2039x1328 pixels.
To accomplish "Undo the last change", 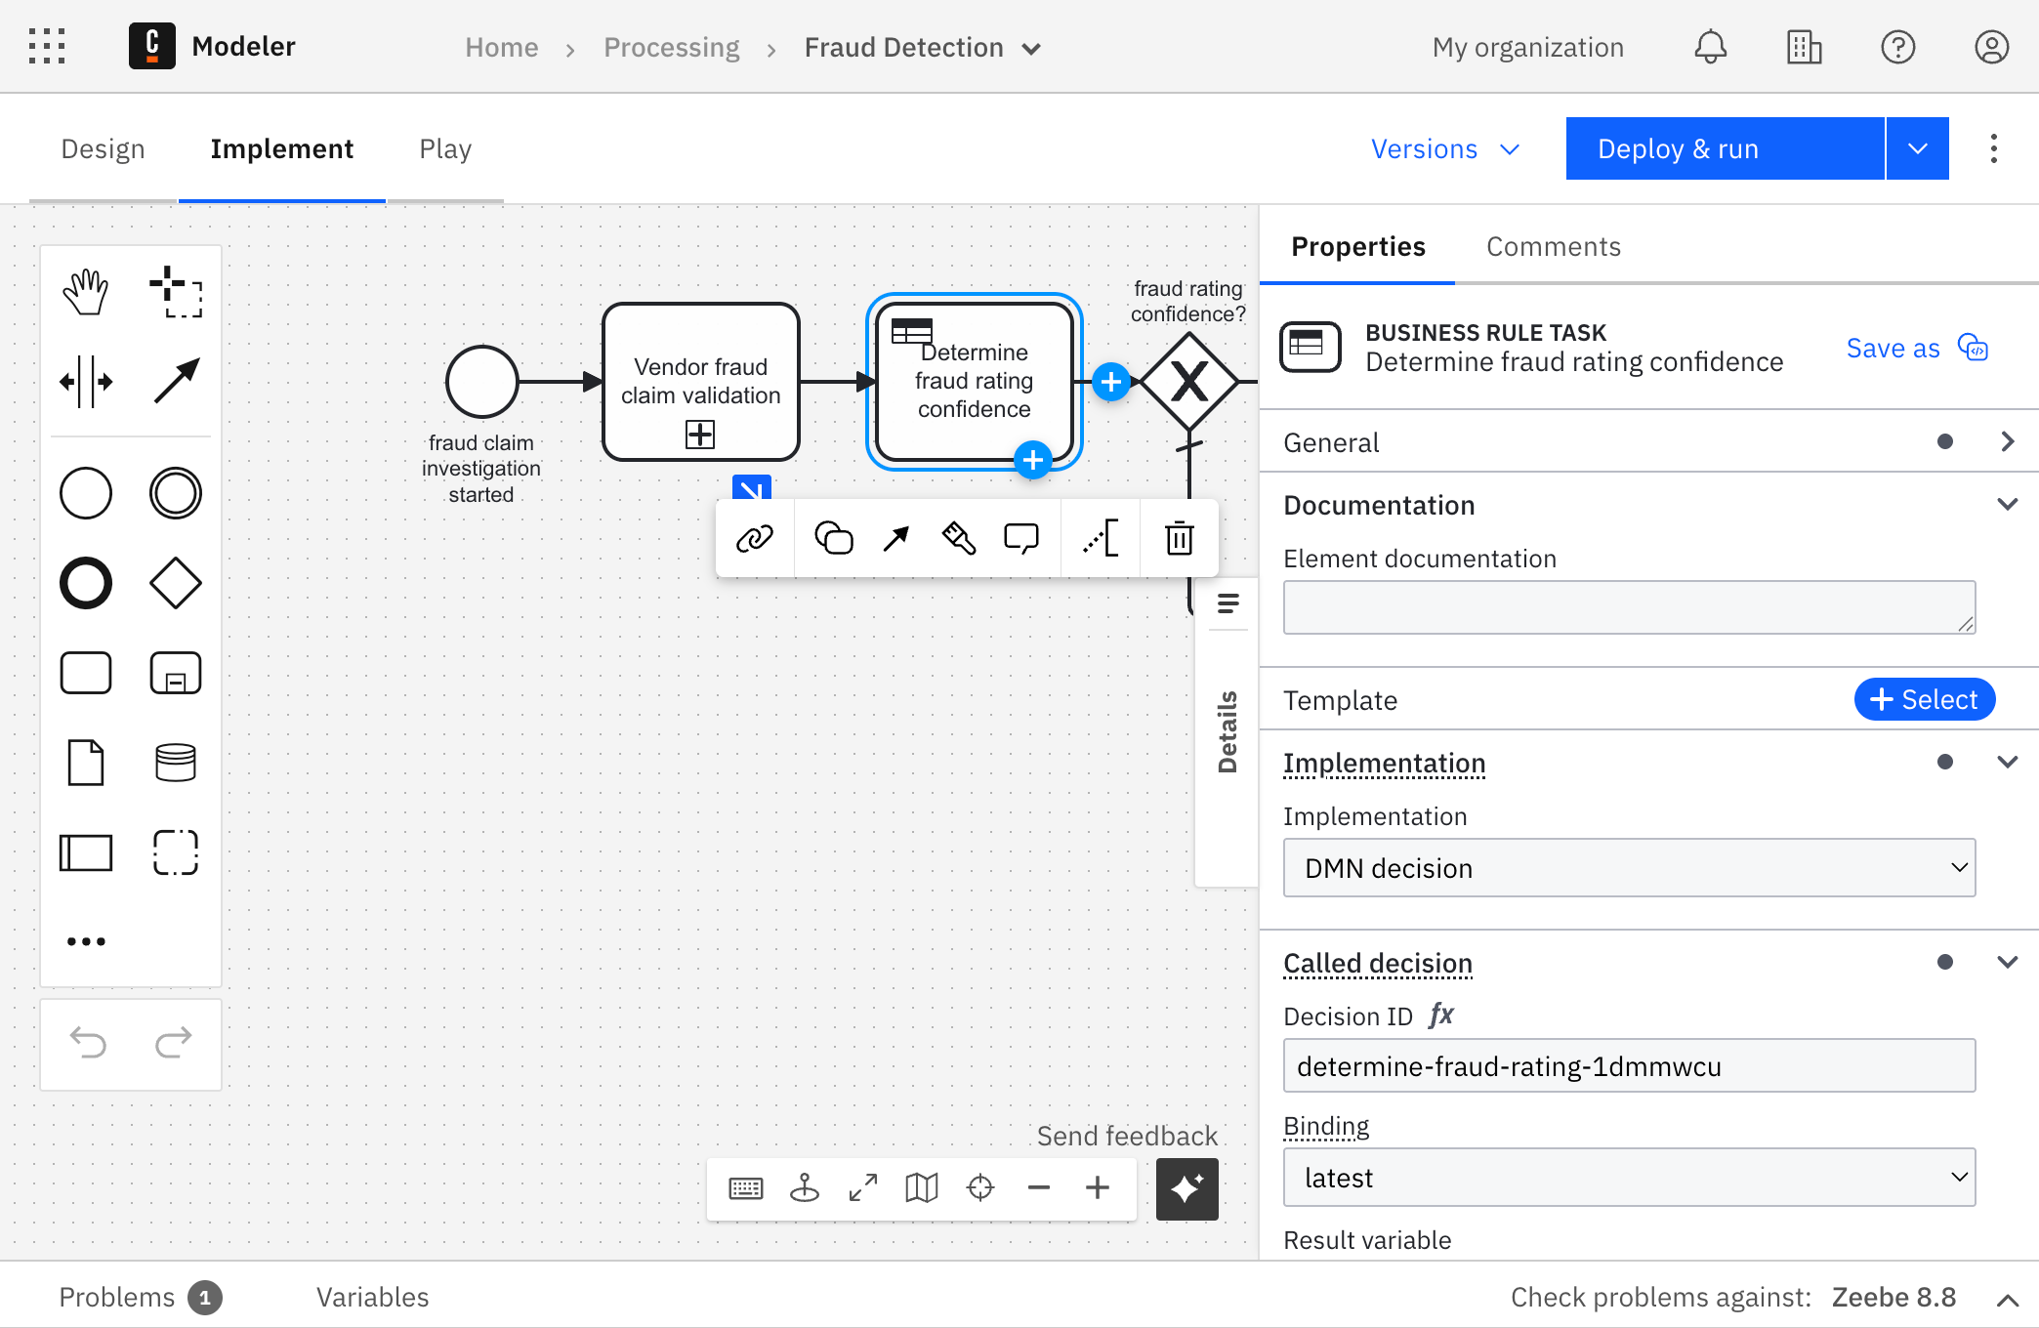I will coord(88,1043).
